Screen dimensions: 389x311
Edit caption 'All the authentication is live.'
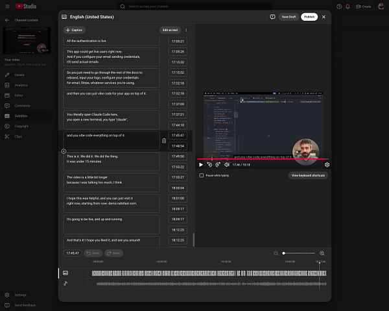(x=112, y=41)
